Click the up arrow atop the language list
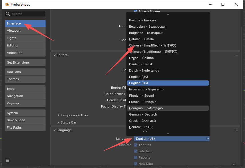This screenshot has width=245, height=168. click(x=168, y=13)
